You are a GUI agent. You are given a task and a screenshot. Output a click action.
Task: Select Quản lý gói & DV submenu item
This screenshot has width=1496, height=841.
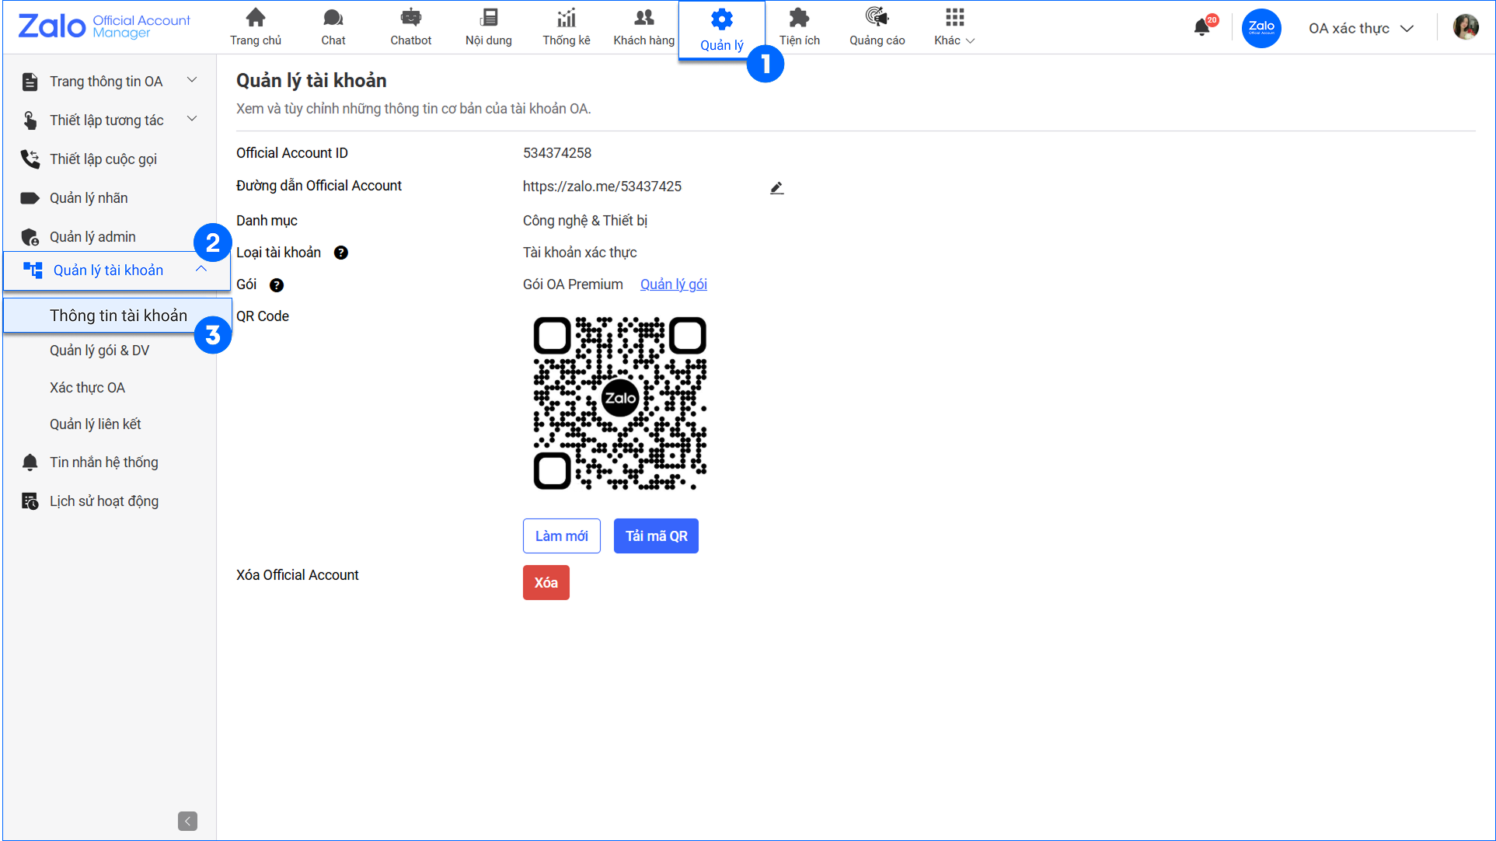coord(99,351)
